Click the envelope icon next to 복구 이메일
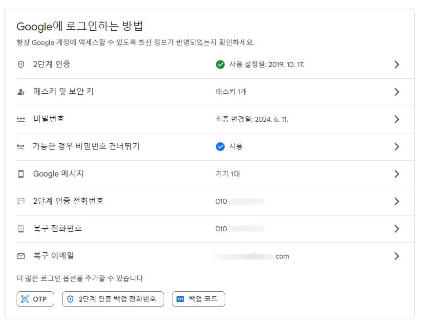The width and height of the screenshot is (424, 325). 21,256
